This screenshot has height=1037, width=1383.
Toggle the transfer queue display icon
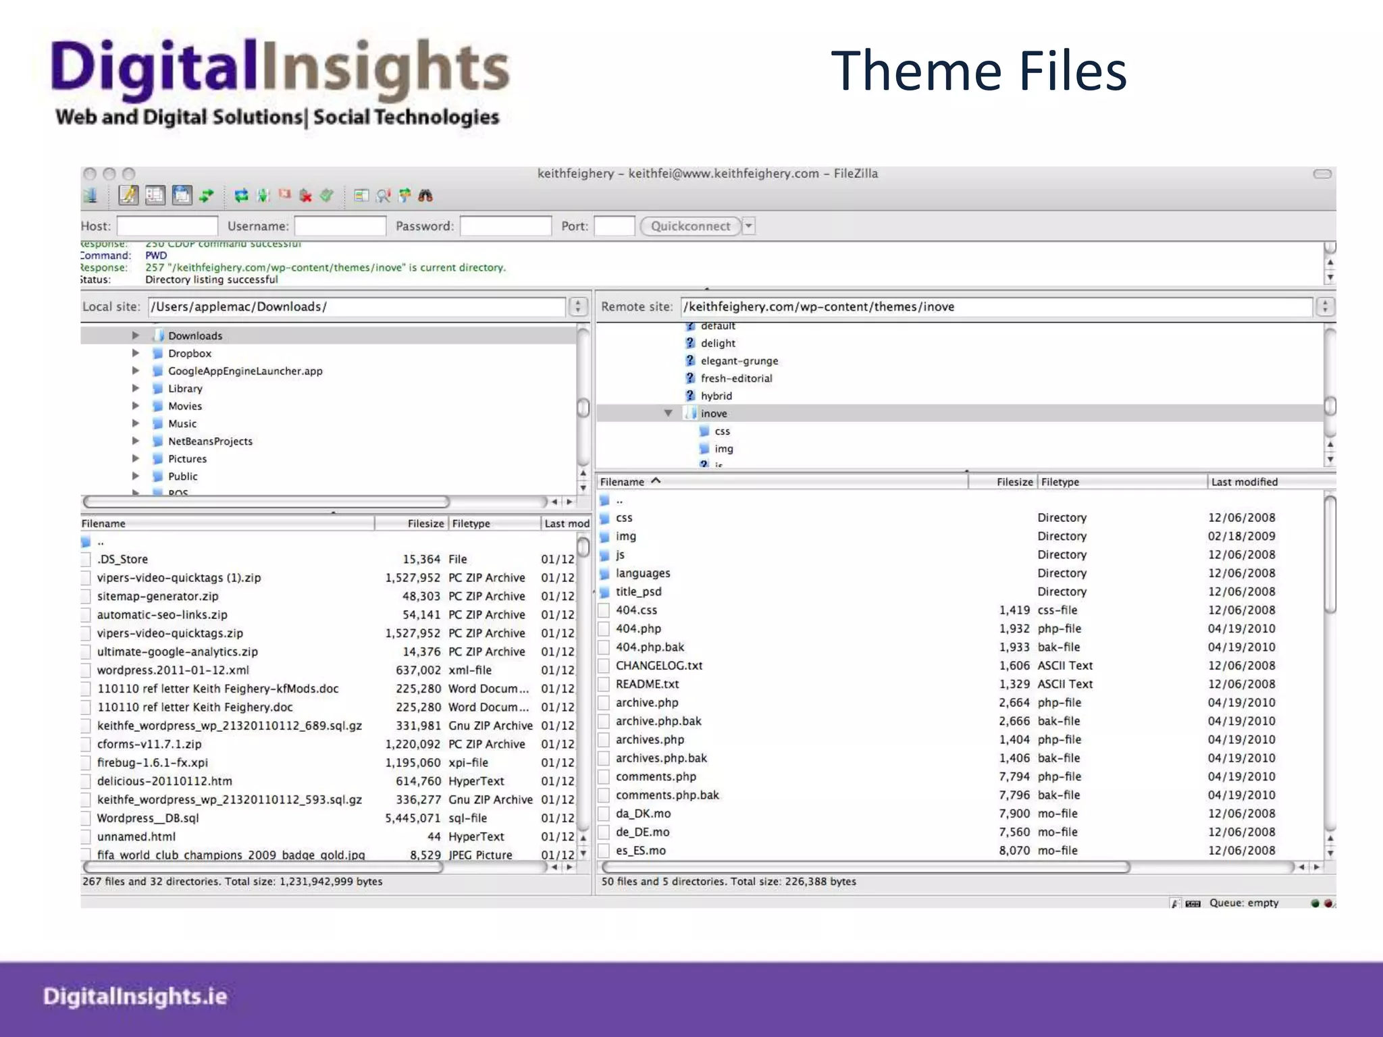click(x=206, y=196)
